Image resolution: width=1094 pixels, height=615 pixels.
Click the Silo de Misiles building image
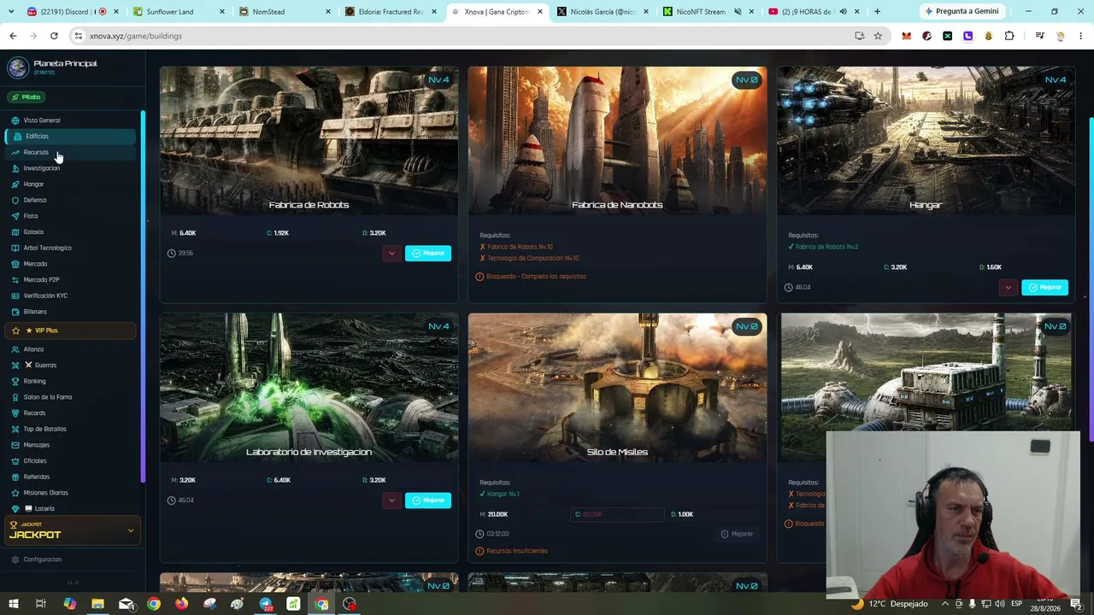[617, 388]
